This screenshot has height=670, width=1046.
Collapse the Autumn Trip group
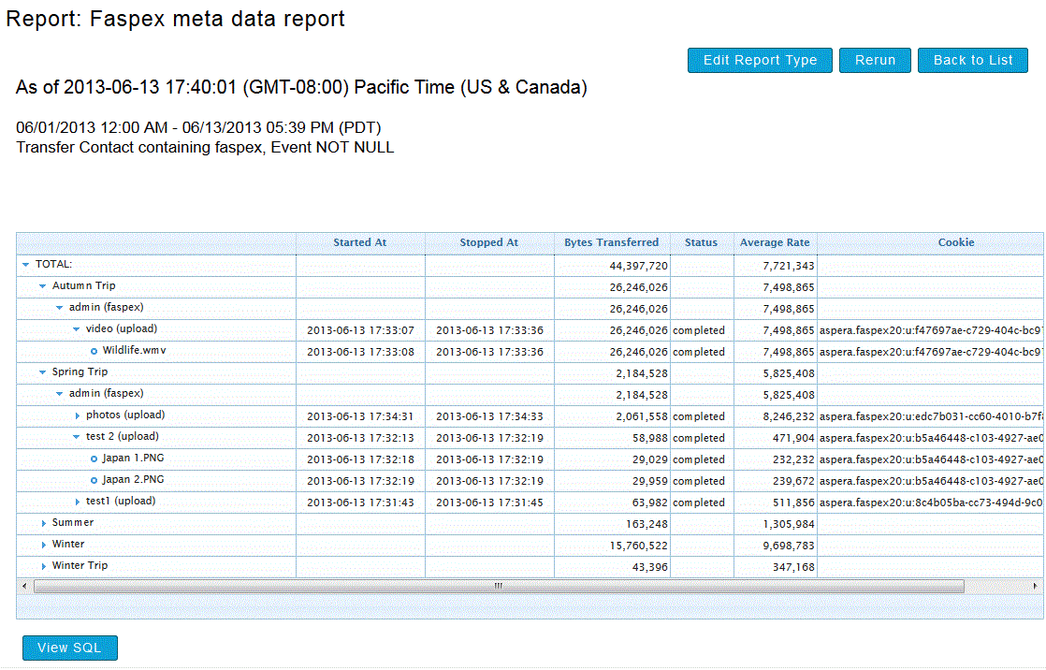(43, 286)
